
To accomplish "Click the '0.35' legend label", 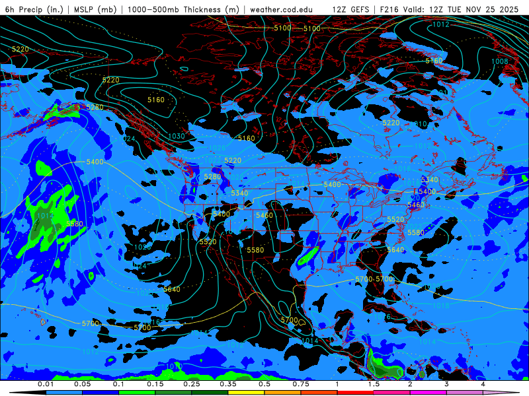I will (228, 384).
